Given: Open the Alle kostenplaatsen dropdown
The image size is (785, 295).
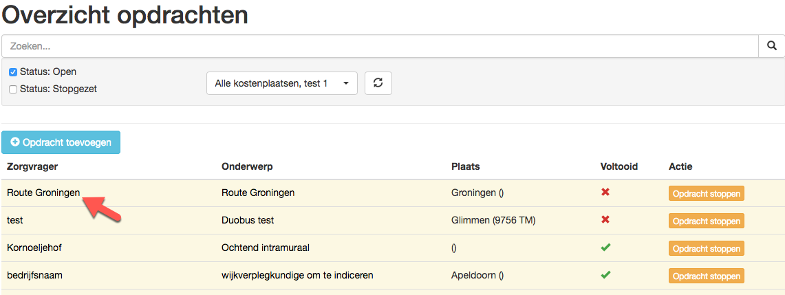Looking at the screenshot, I should pos(282,83).
